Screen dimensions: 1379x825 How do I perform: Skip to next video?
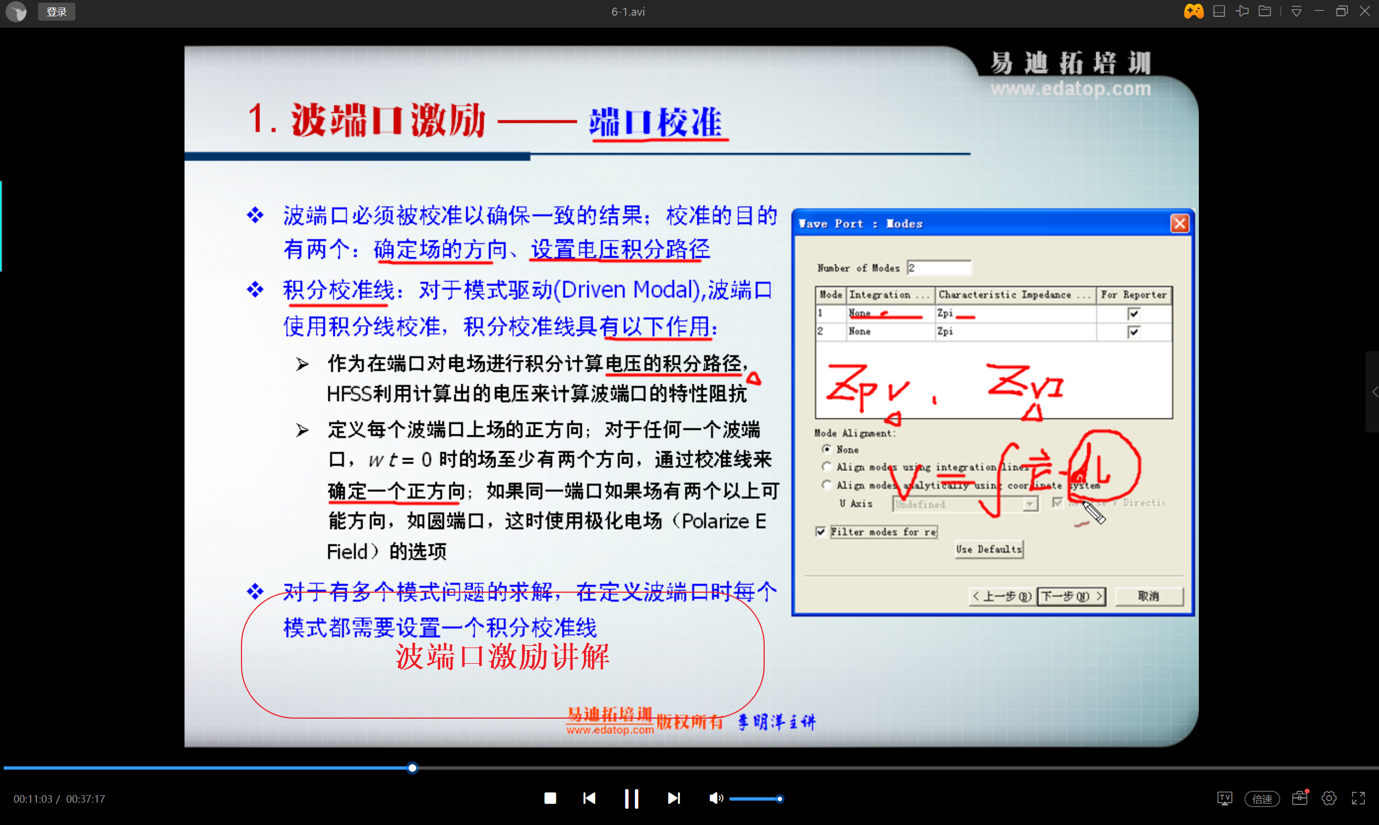click(673, 798)
